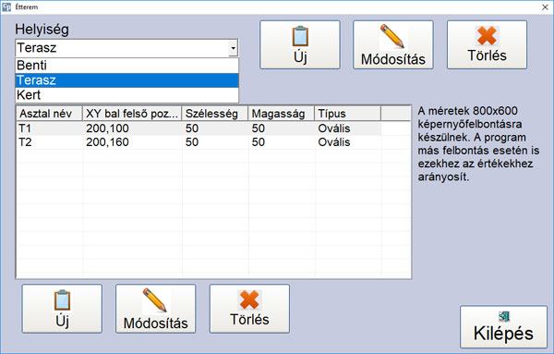Click the bottom Módosítás table button

[x=155, y=309]
